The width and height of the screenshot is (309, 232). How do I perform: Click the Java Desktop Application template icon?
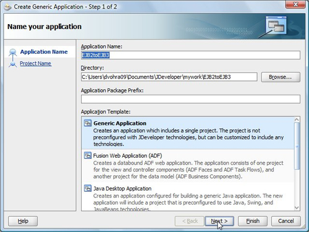coord(88,188)
